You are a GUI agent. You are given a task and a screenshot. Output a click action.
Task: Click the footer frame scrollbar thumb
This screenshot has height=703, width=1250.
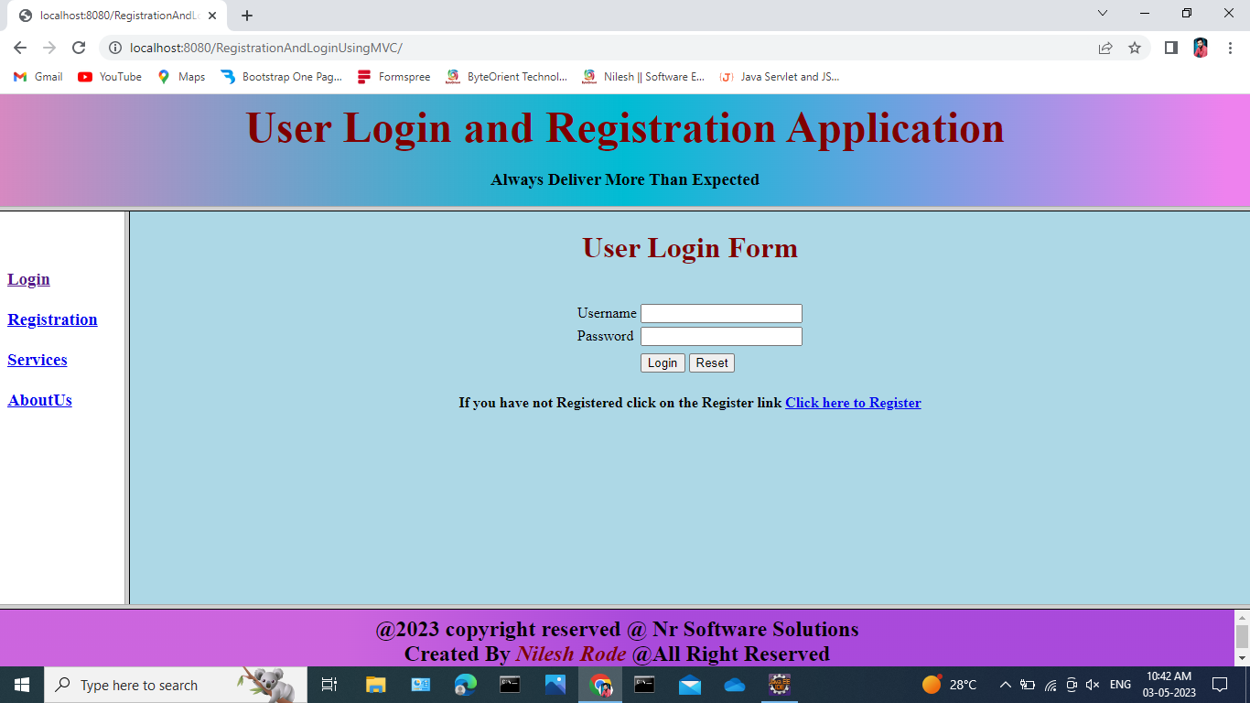coord(1242,636)
